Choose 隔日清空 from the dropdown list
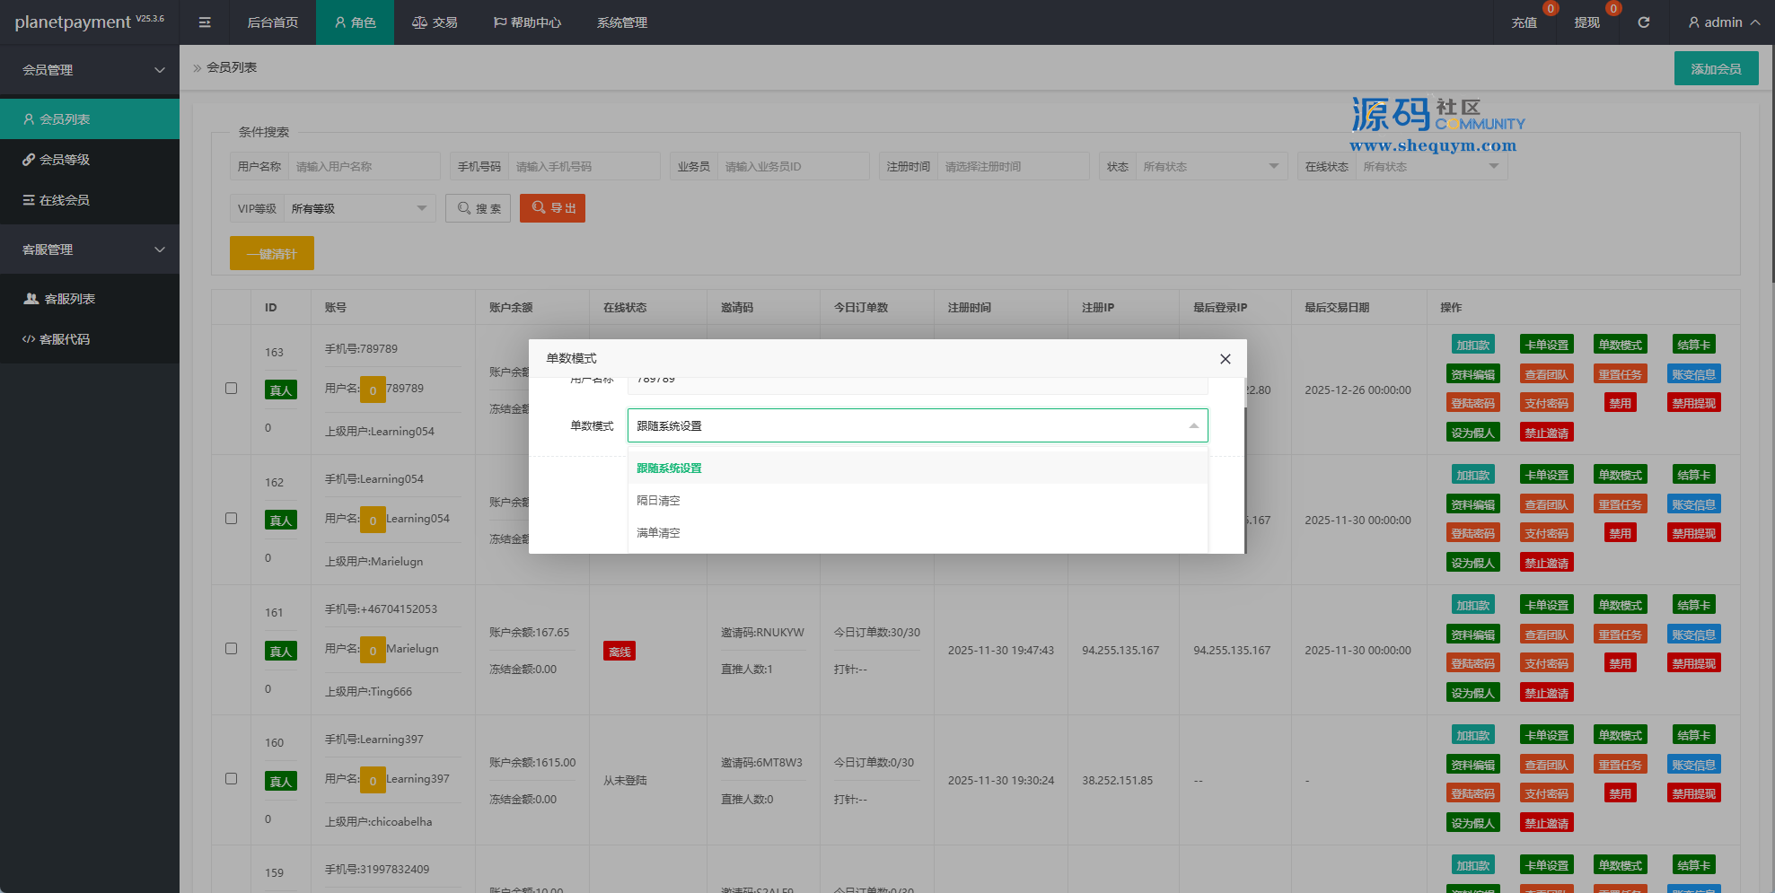 [659, 501]
